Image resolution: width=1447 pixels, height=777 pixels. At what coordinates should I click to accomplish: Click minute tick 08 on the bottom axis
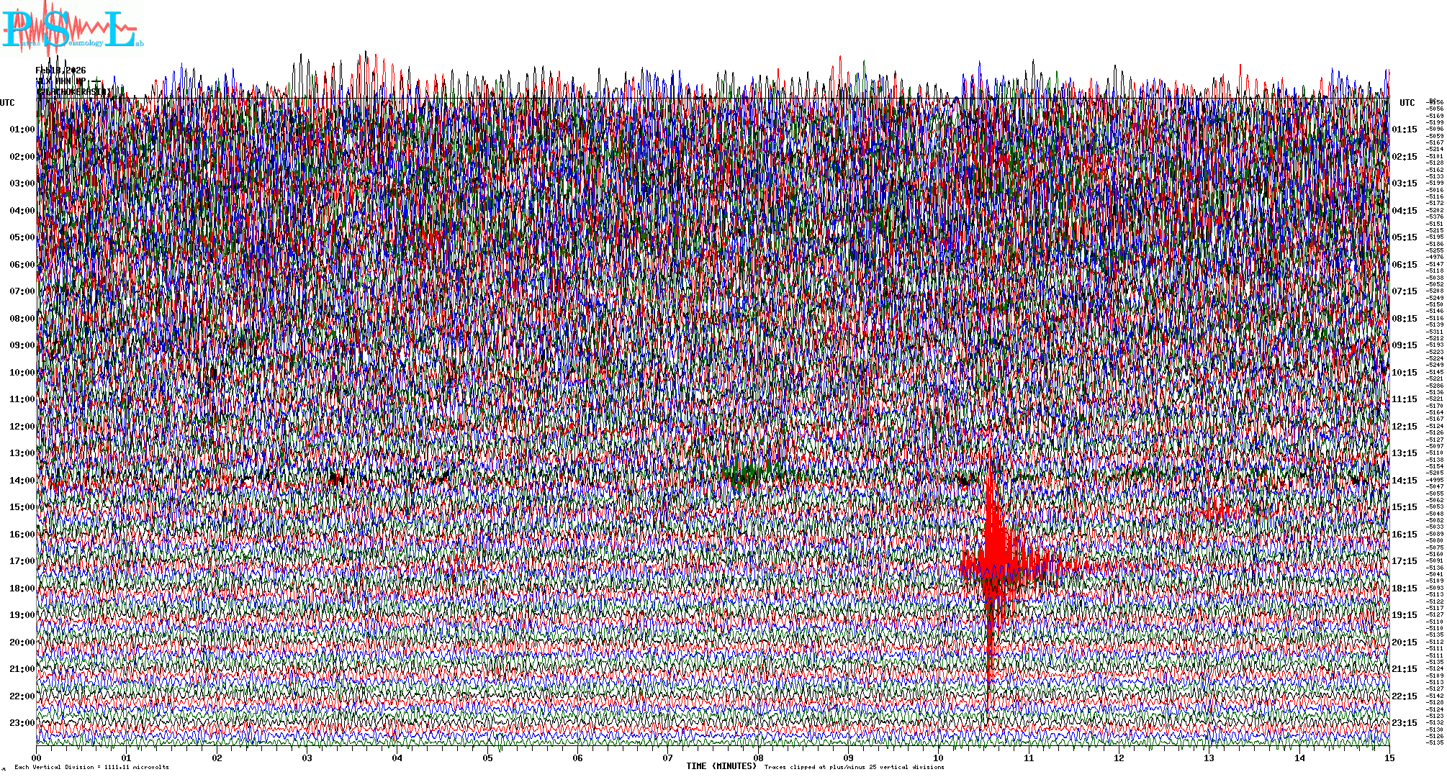(758, 758)
